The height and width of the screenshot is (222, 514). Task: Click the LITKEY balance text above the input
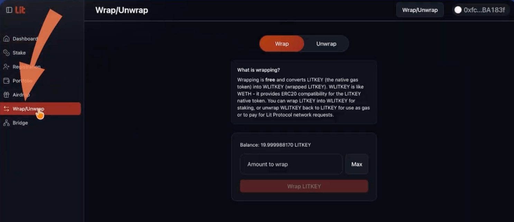[x=275, y=145]
